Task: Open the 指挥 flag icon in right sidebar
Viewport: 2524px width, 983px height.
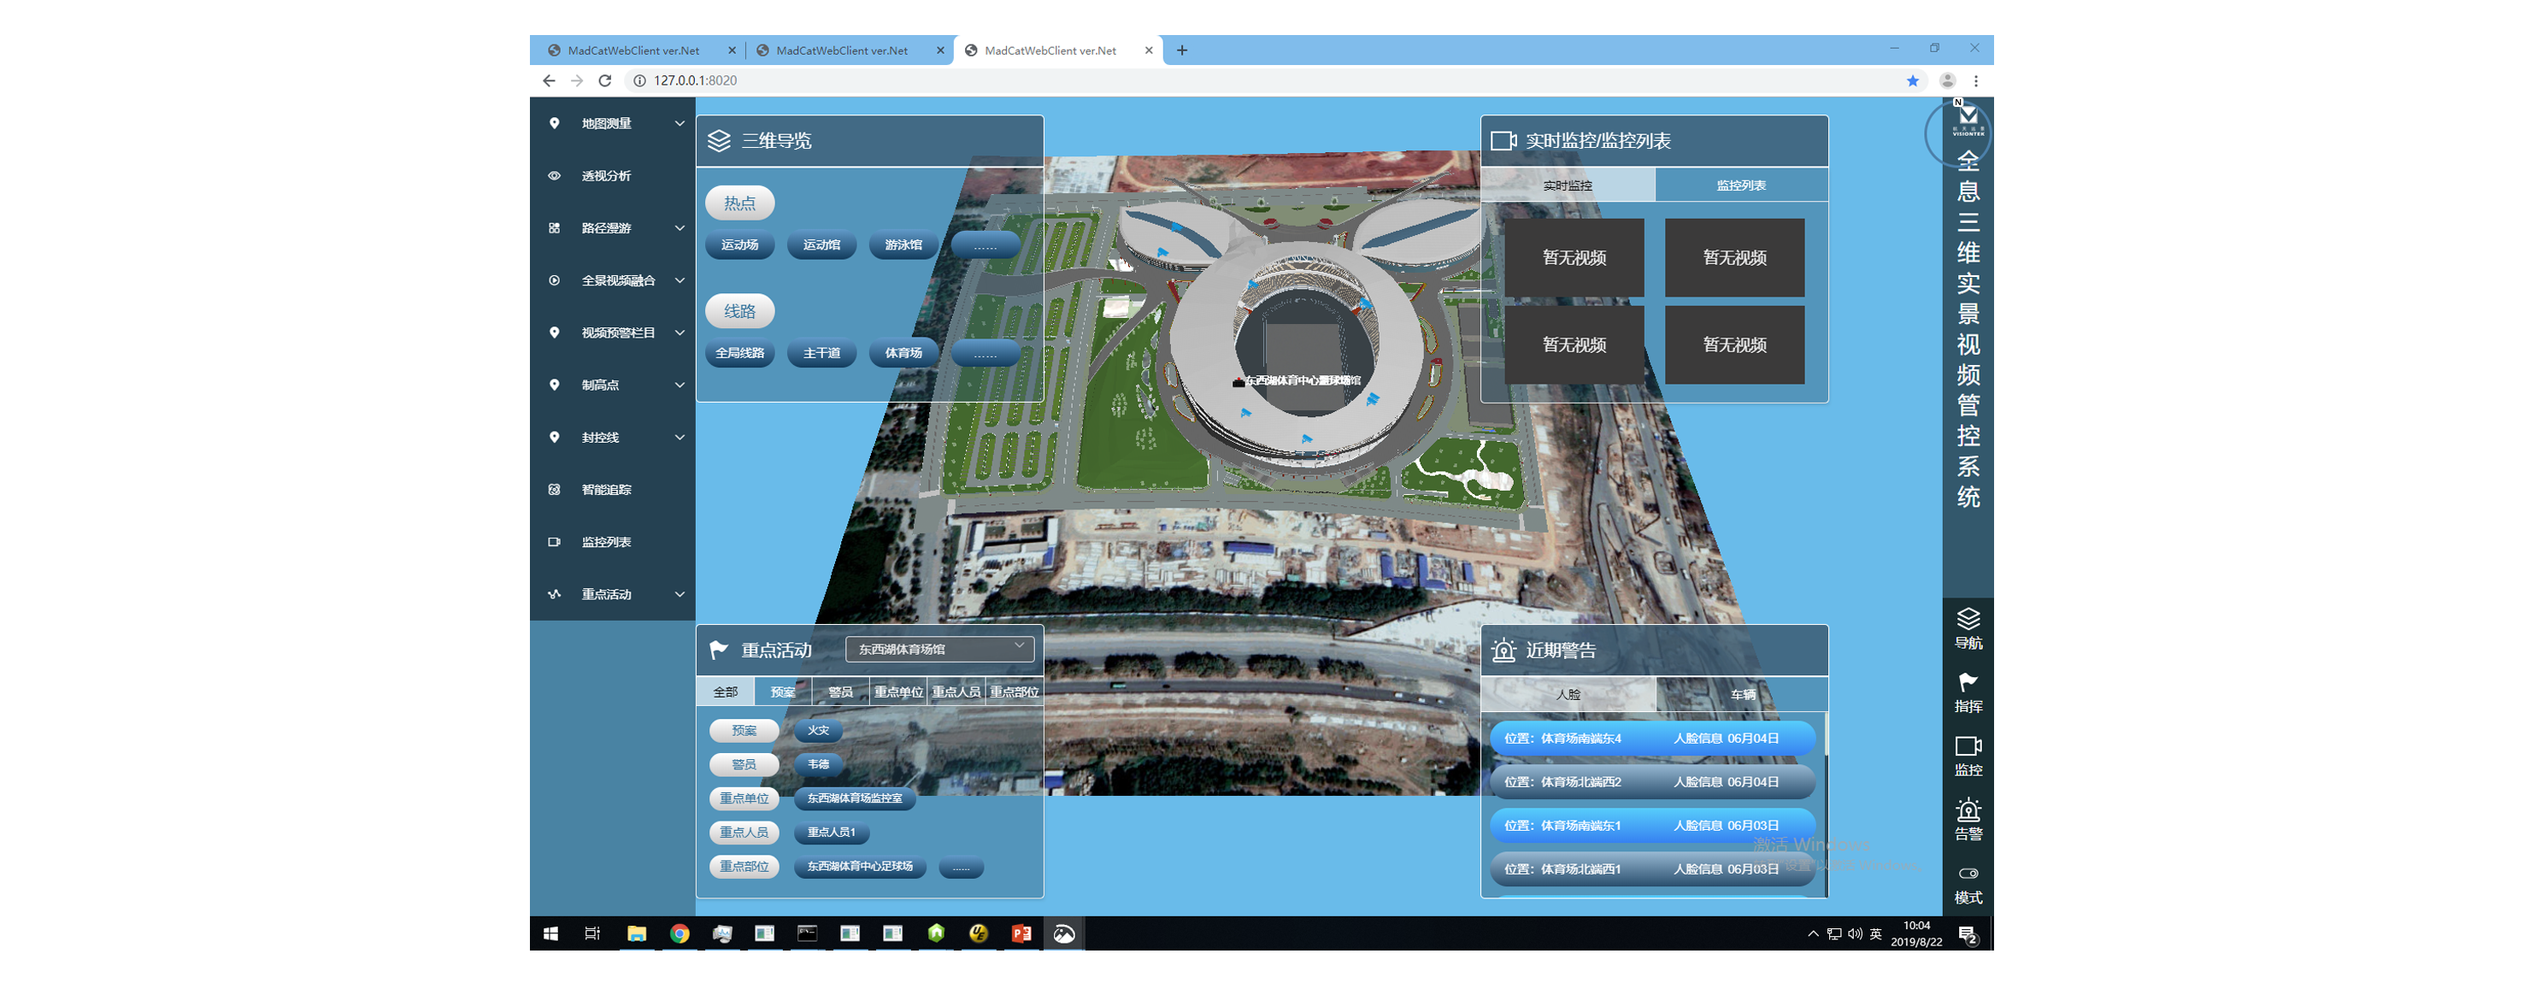Action: [1968, 682]
